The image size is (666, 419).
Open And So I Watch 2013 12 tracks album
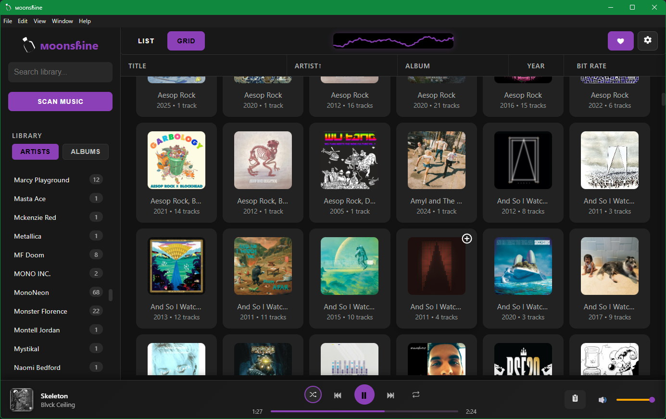pos(176,266)
